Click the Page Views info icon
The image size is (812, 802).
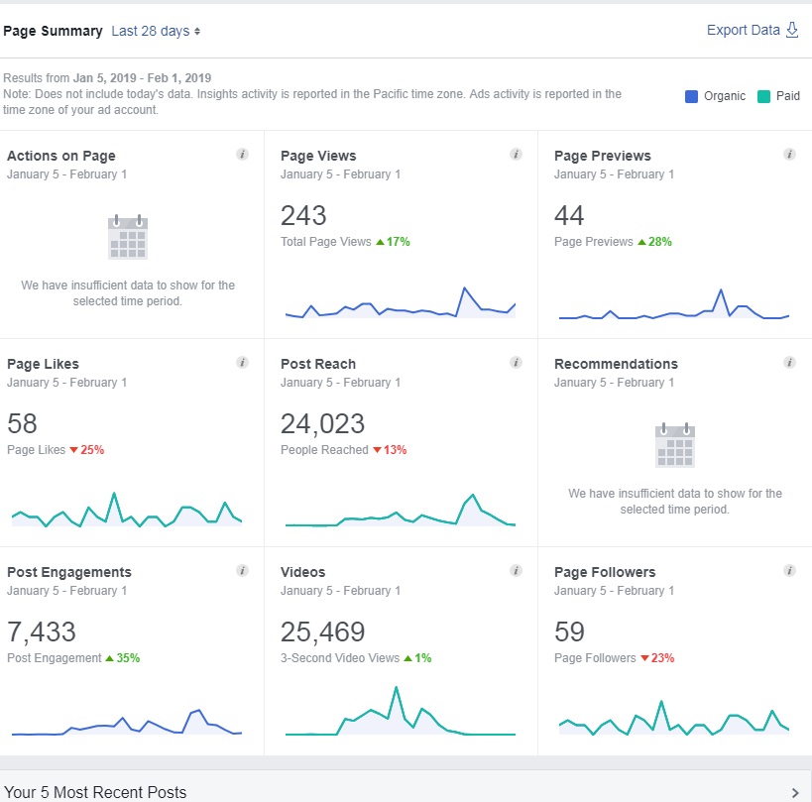(516, 155)
